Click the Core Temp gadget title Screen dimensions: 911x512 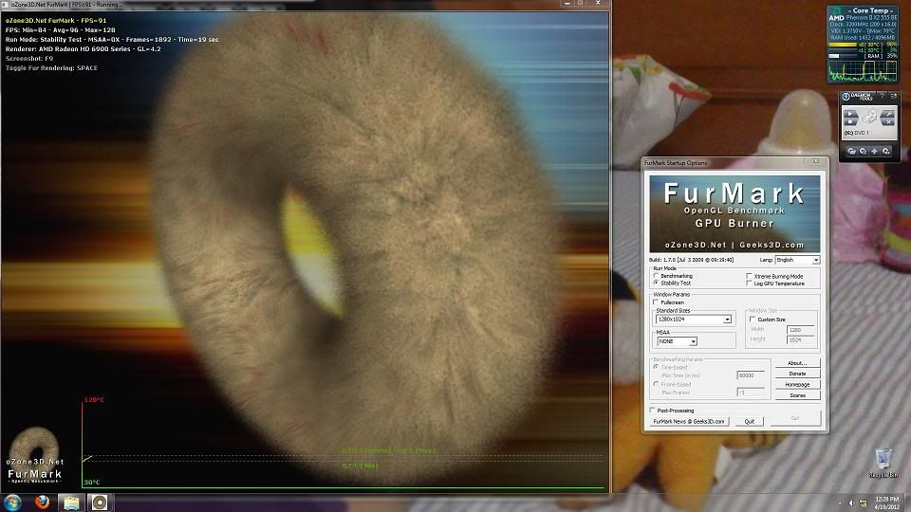(870, 10)
